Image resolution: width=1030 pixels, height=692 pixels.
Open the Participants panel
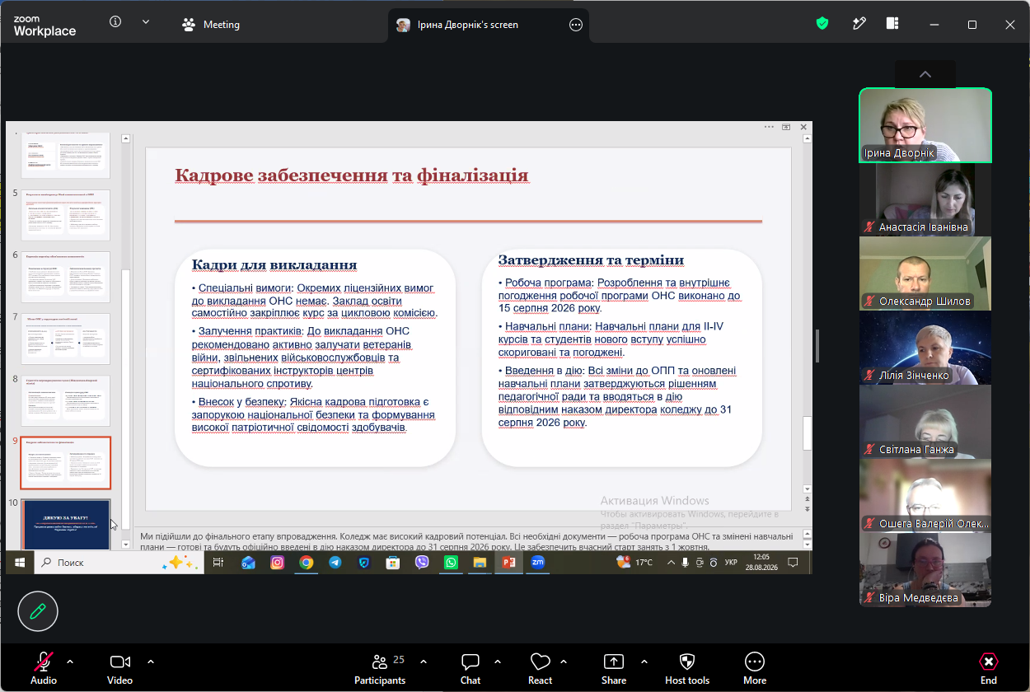pyautogui.click(x=380, y=668)
